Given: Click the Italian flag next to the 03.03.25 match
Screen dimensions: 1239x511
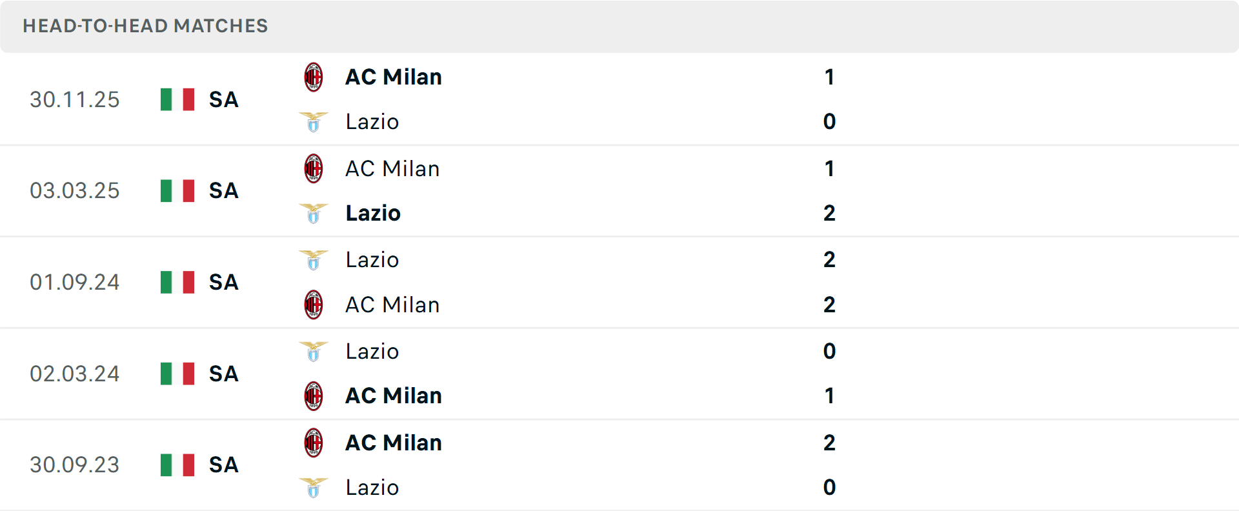Looking at the screenshot, I should tap(177, 191).
